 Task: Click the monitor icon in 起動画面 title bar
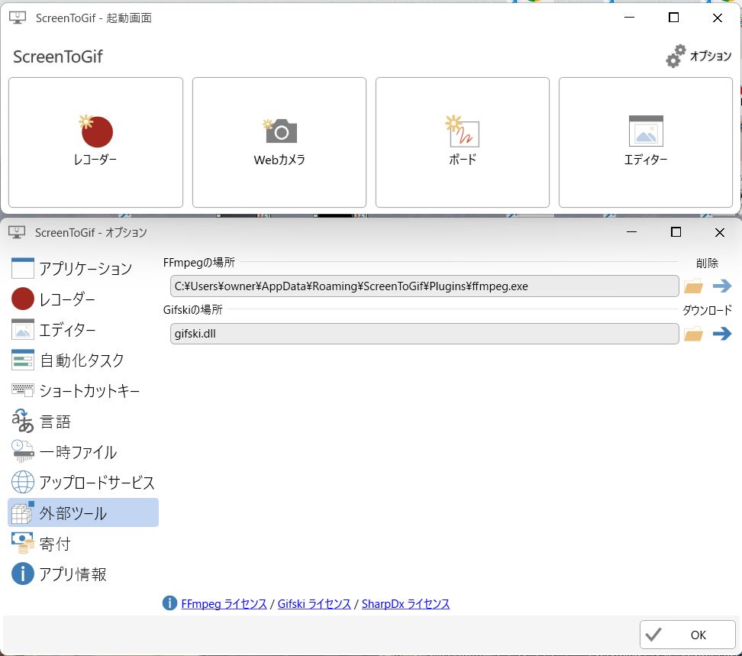click(x=18, y=18)
